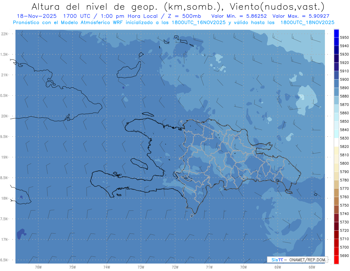Click the '5950' colorbar value label
The image size is (350, 271).
pos(344,37)
